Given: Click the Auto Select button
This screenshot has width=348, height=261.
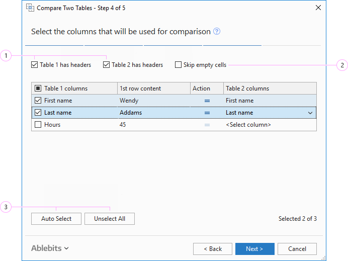Looking at the screenshot, I should click(56, 219).
